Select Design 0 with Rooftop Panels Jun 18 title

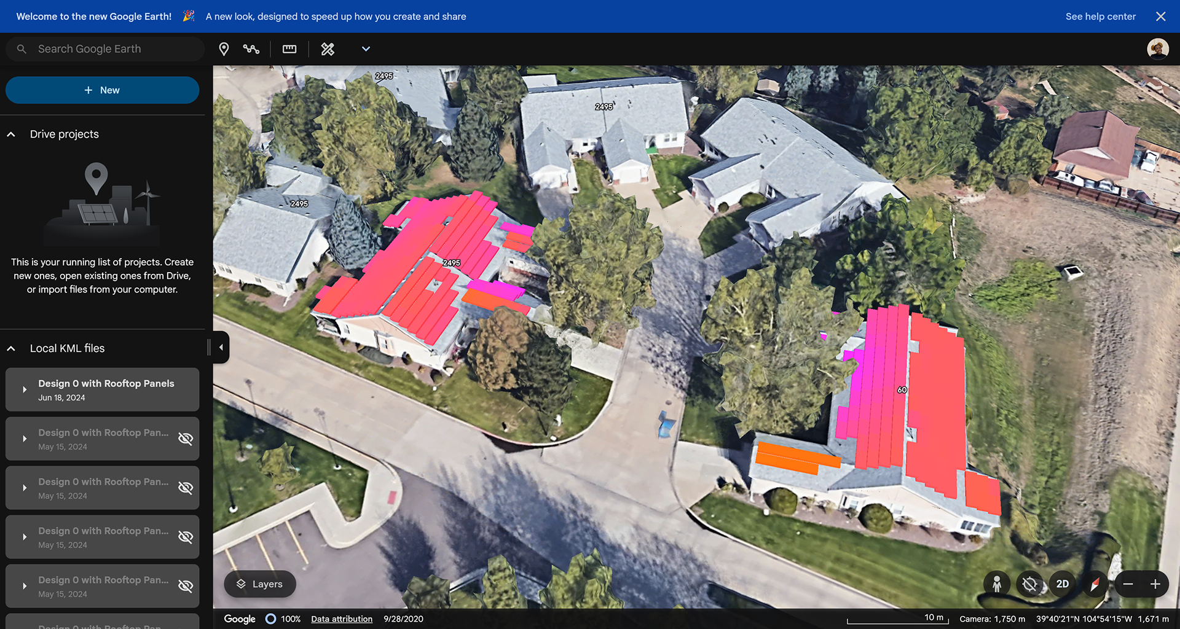point(106,383)
